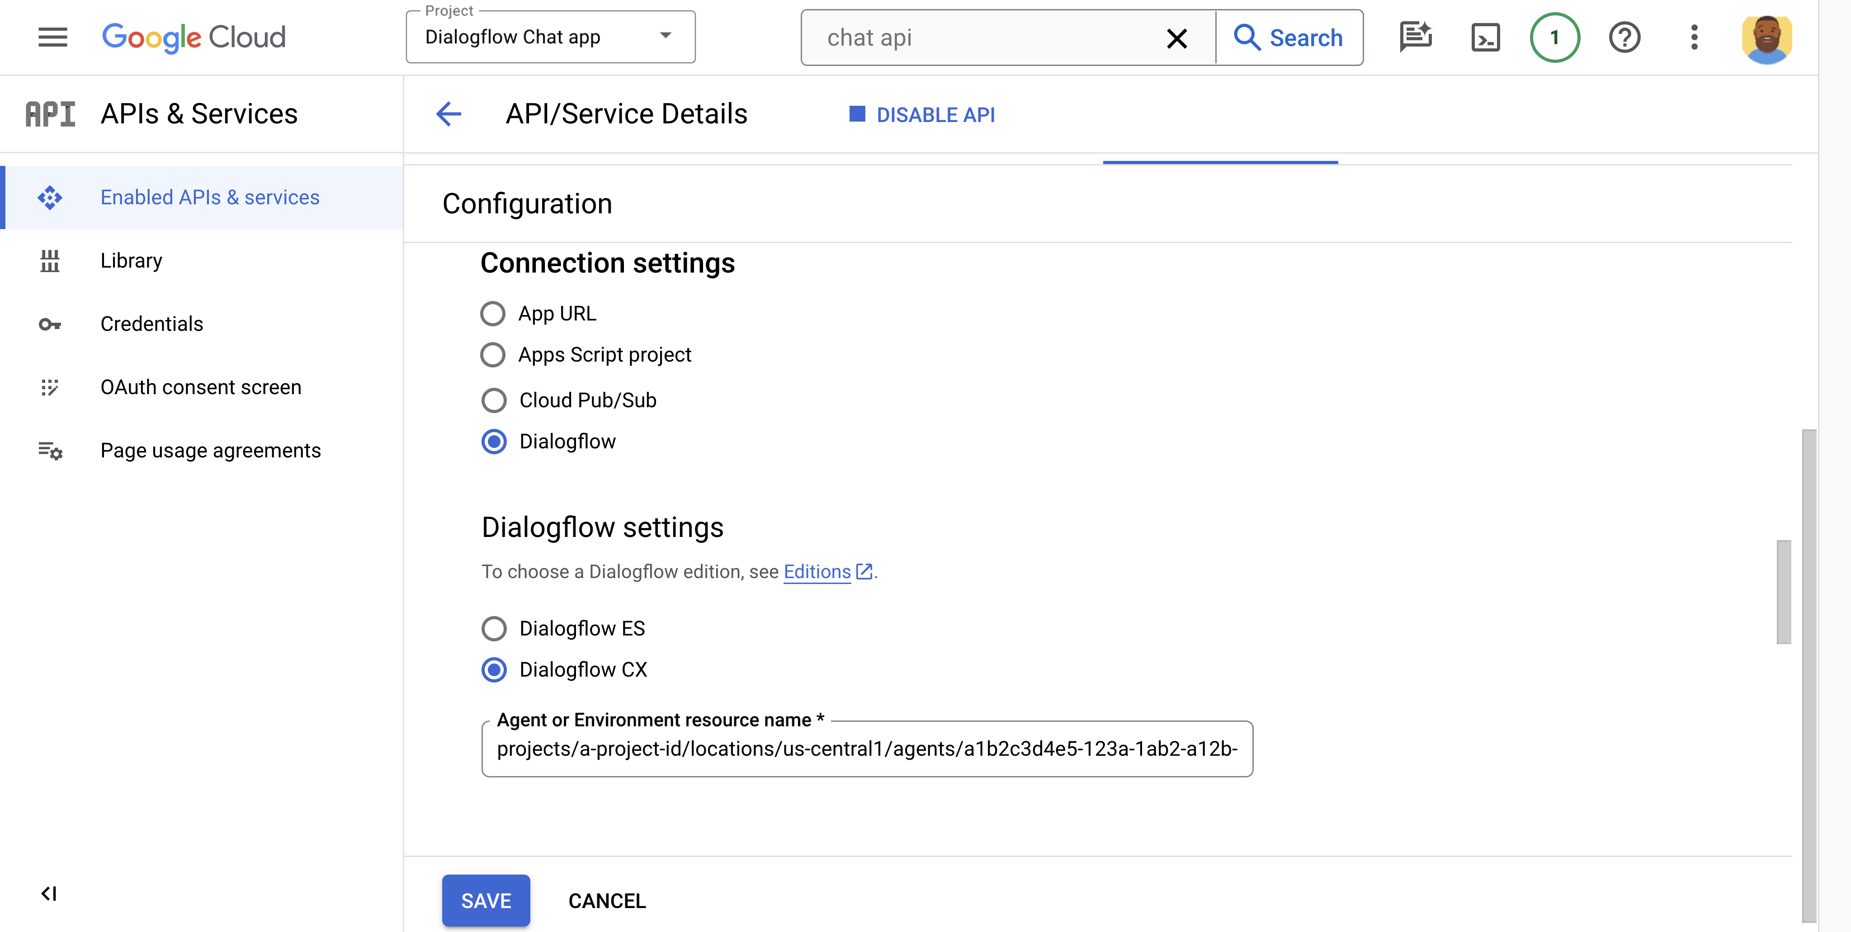The height and width of the screenshot is (932, 1851).
Task: Click the collapse sidebar chevron
Action: coord(47,893)
